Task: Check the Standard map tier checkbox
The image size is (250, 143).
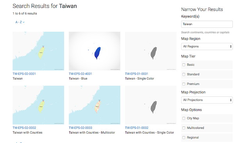Action: coord(184,74)
